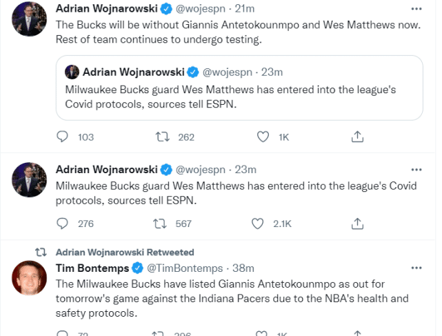The height and width of the screenshot is (336, 442).
Task: Open more options on first Wojnarowski tweet
Action: pyautogui.click(x=416, y=10)
